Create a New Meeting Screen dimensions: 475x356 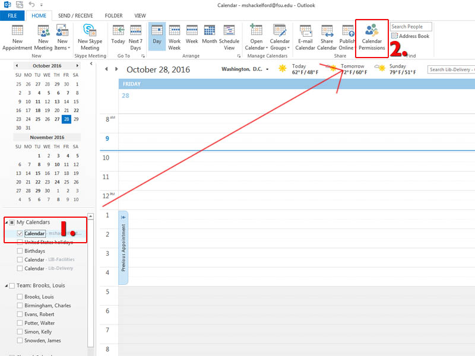click(x=43, y=37)
